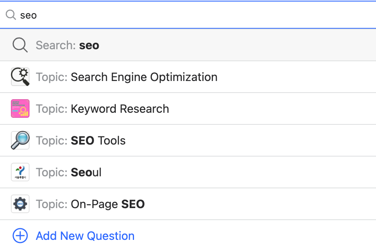
Task: Click the large magnifier icon beside Search: seo
Action: pyautogui.click(x=20, y=45)
